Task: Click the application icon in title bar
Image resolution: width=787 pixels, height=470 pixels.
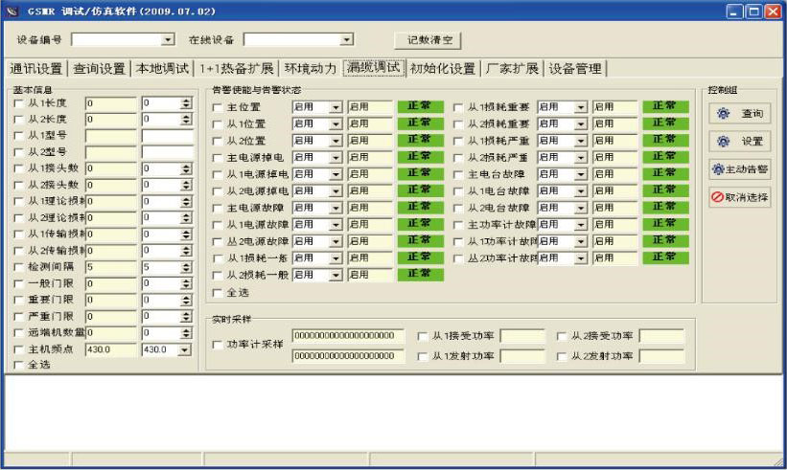Action: pos(12,11)
